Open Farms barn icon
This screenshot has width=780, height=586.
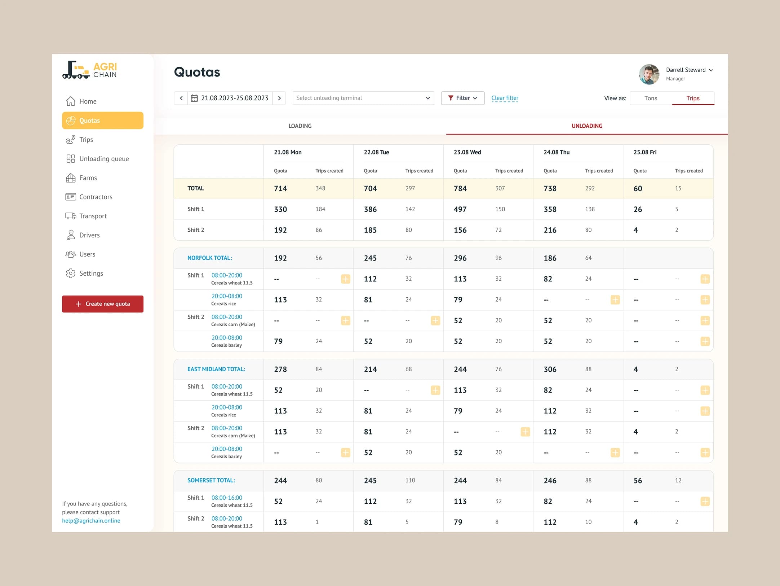[x=71, y=178]
